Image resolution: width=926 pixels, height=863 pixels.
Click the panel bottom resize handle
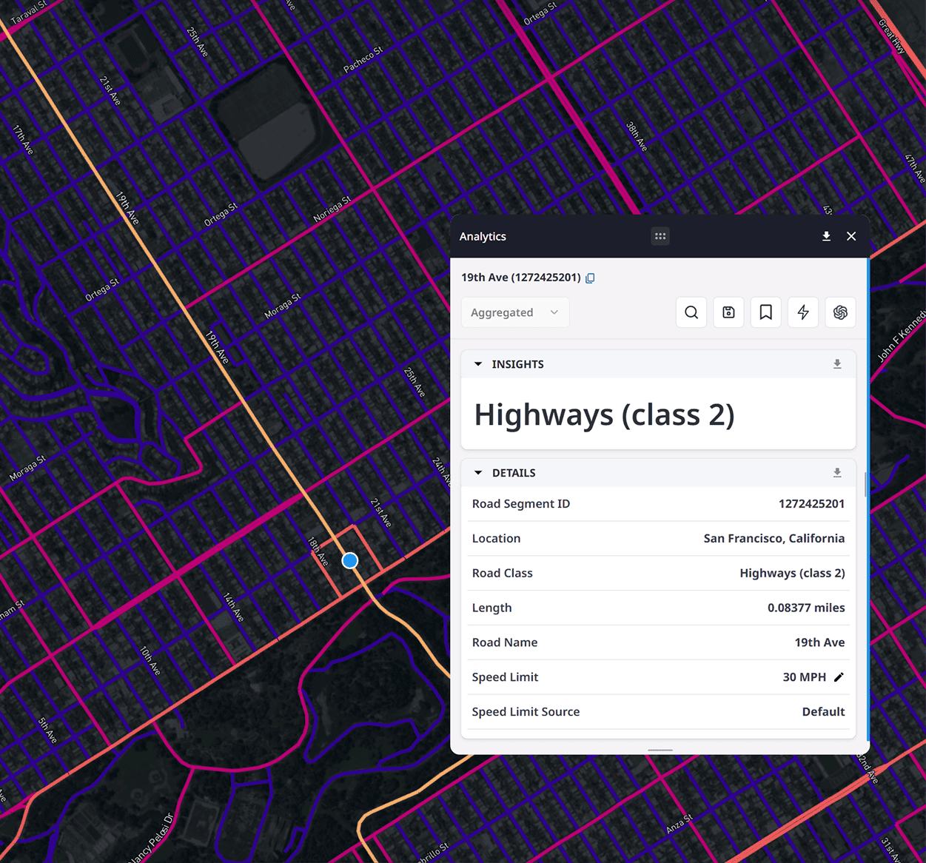(660, 750)
